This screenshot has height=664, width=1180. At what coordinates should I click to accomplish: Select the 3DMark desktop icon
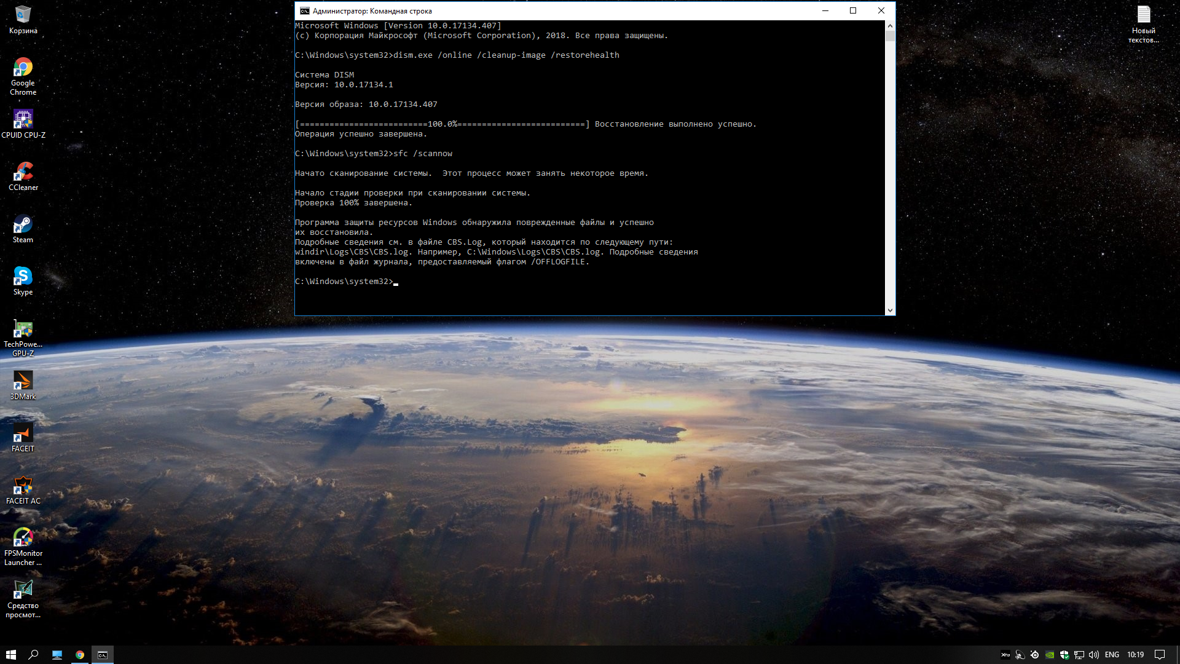(23, 381)
